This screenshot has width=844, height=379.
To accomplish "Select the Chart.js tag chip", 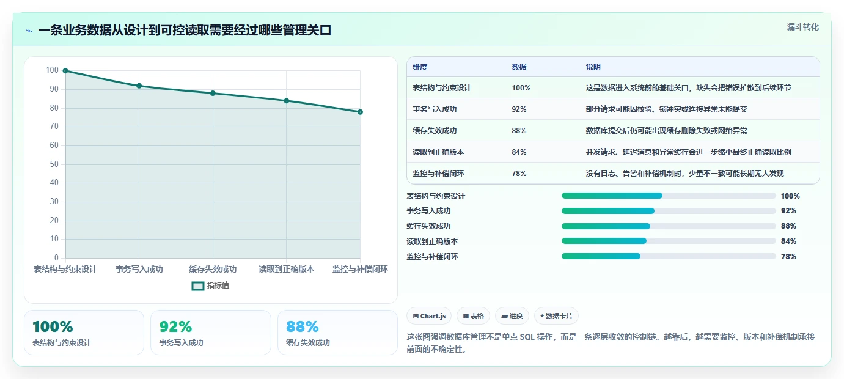I will coord(429,316).
